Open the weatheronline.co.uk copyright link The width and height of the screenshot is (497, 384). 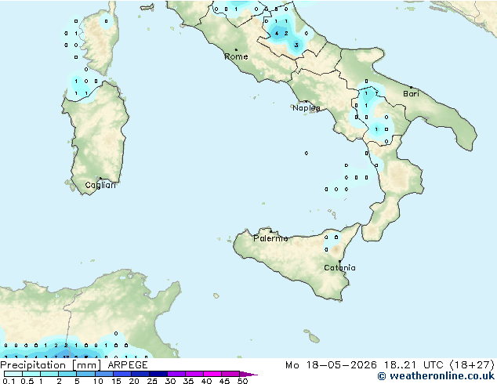pyautogui.click(x=436, y=376)
